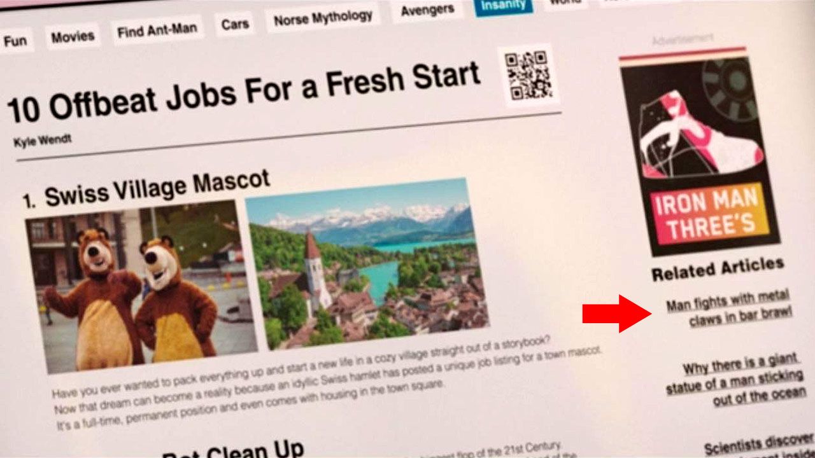
Task: Open the giant statue in ocean article
Action: click(726, 381)
